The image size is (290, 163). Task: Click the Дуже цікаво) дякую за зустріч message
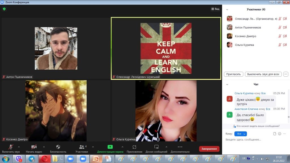pyautogui.click(x=255, y=102)
